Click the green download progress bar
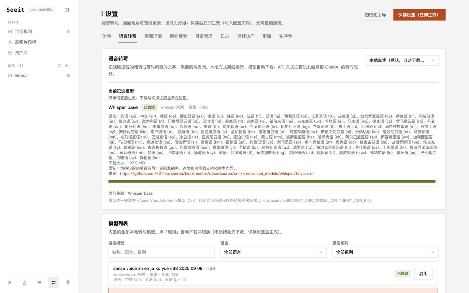This screenshot has width=469, height=293. pyautogui.click(x=272, y=181)
